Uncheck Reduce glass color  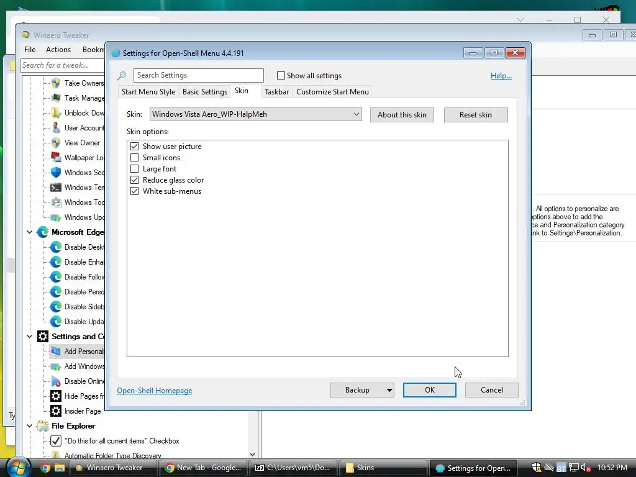[x=134, y=179]
